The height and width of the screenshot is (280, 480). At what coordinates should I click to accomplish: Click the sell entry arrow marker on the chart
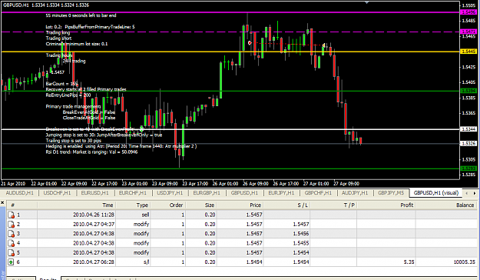click(x=250, y=42)
